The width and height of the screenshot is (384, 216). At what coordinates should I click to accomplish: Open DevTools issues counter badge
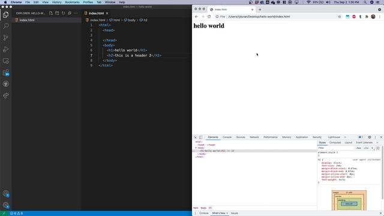[x=361, y=137]
